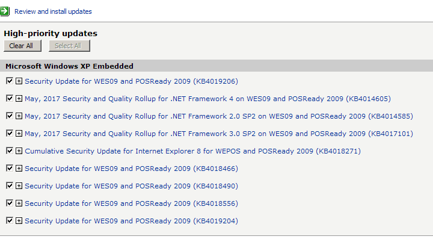Expand the .NET Framework 3.0 SP2 KB4017101 entry
The height and width of the screenshot is (242, 433).
click(19, 133)
